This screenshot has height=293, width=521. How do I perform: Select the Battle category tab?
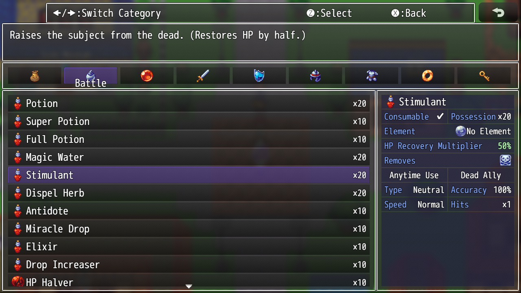91,76
